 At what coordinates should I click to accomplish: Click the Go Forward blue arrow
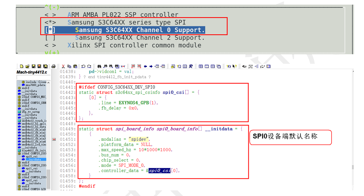coord(151,66)
